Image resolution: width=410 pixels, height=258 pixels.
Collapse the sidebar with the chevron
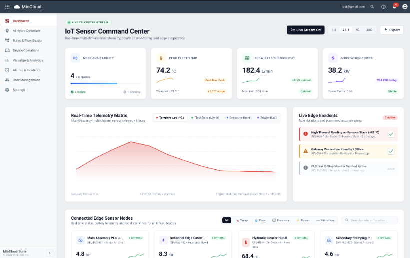coord(49,253)
